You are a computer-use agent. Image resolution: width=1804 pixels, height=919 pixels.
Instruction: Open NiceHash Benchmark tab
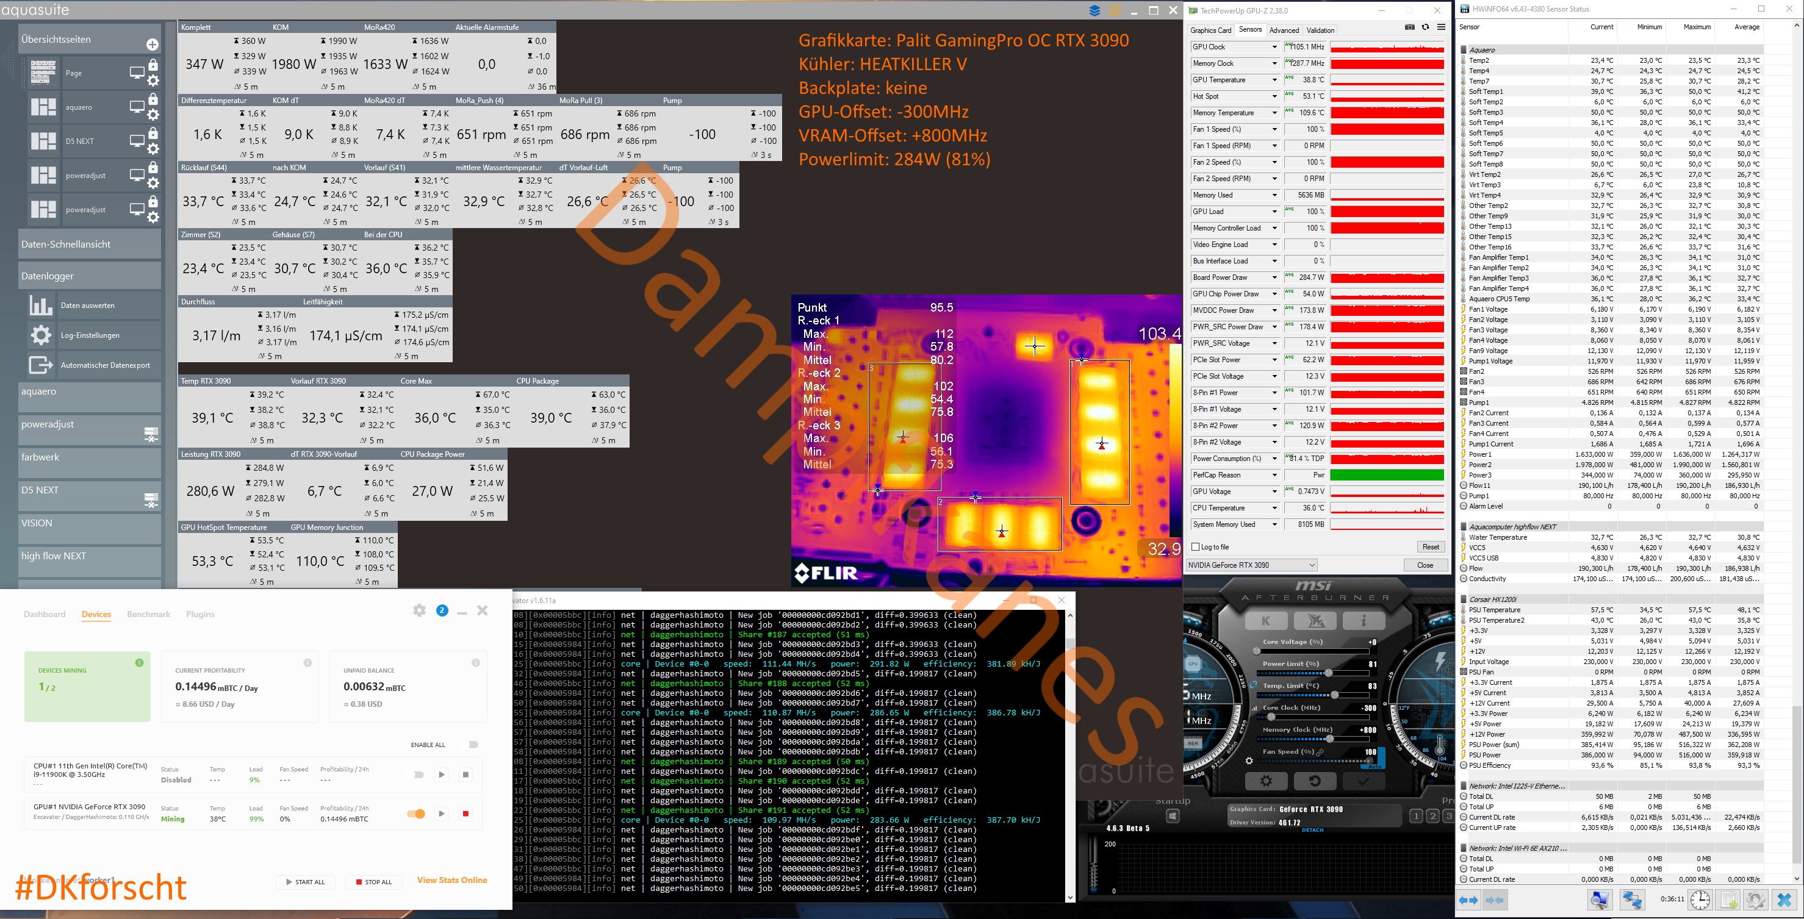[x=148, y=614]
